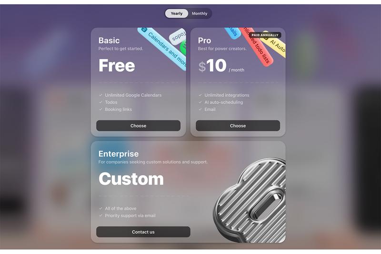Switch billing to Yearly
381x254 pixels.
click(x=176, y=14)
